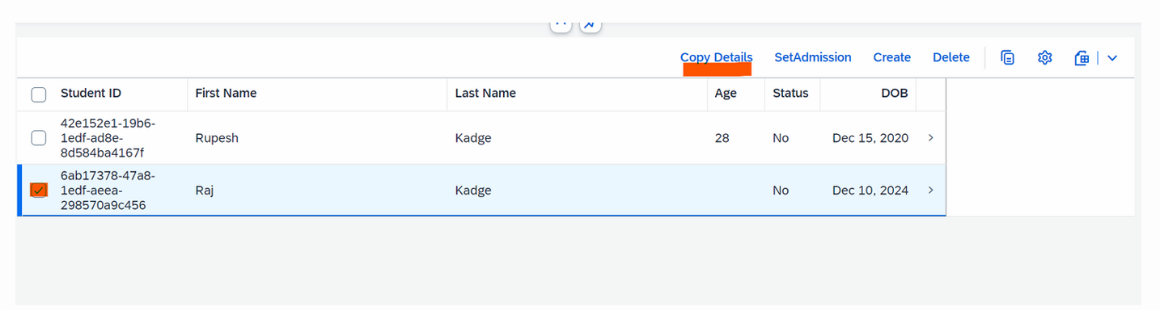Click the pin header icon at top

[x=590, y=24]
